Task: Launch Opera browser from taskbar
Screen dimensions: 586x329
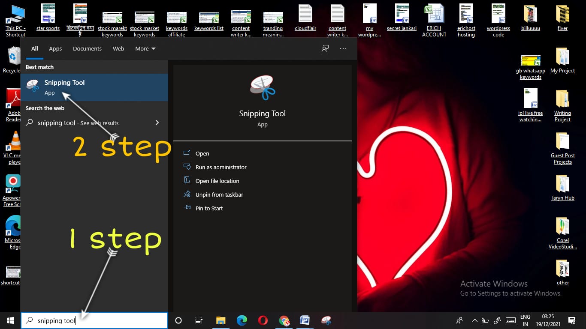Action: click(x=263, y=320)
